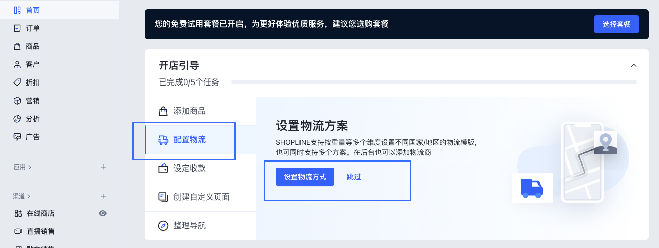Click the plus icon next to 应用
Viewport: 659px width, 248px height.
[x=103, y=167]
